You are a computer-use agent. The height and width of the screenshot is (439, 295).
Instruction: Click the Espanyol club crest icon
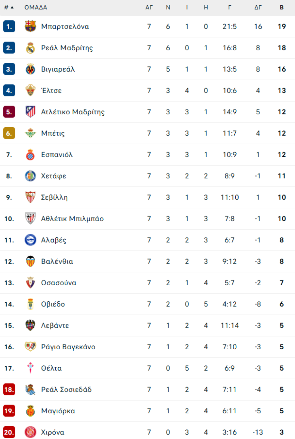pyautogui.click(x=30, y=154)
